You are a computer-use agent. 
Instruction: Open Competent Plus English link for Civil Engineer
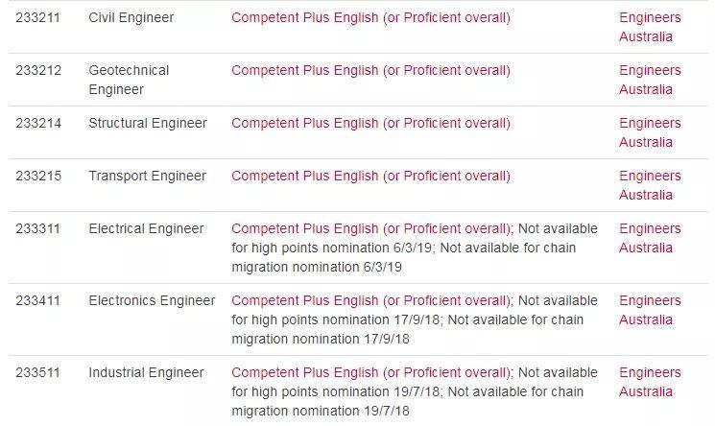[x=370, y=18]
